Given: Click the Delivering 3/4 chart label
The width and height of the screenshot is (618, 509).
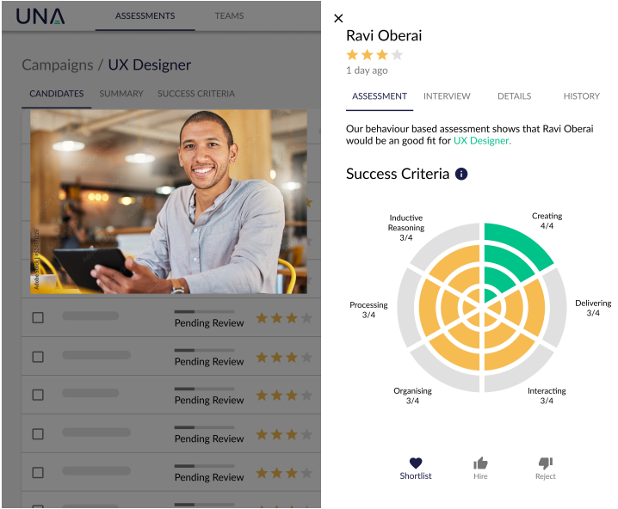Looking at the screenshot, I should (x=593, y=308).
